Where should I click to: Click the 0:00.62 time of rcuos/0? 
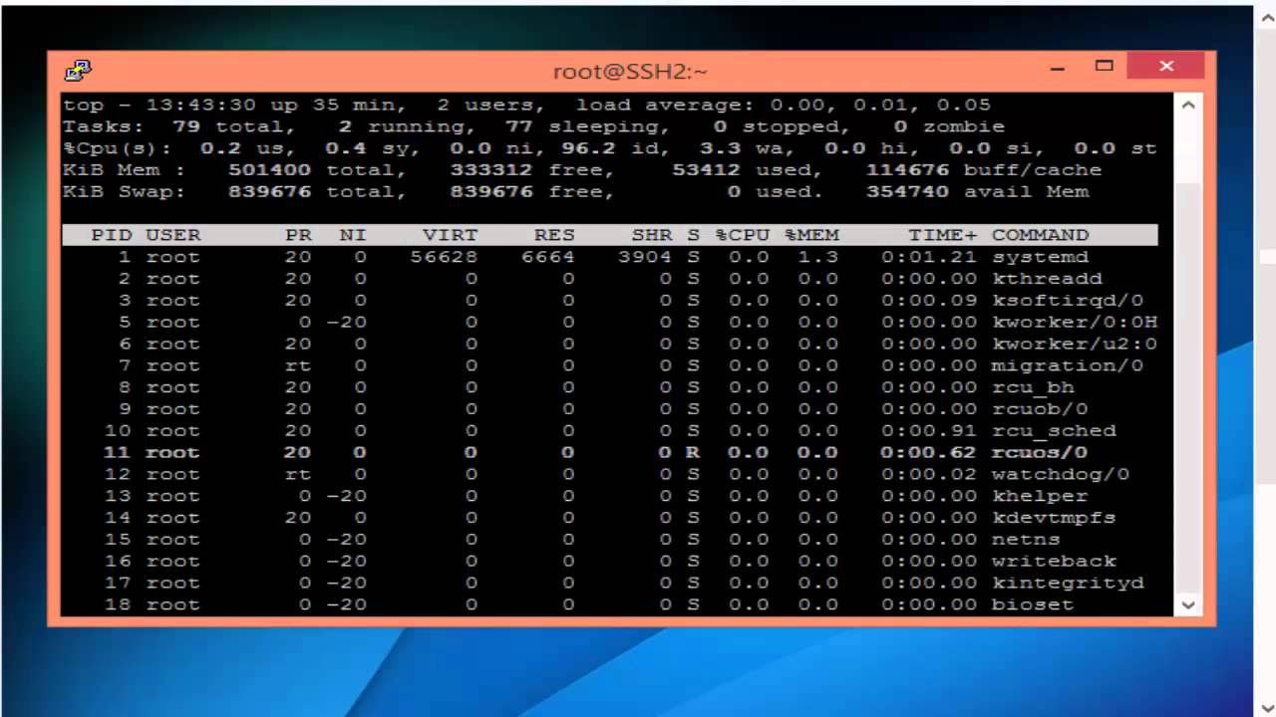pos(929,452)
